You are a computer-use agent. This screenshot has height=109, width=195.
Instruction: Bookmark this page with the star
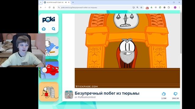pos(141,7)
